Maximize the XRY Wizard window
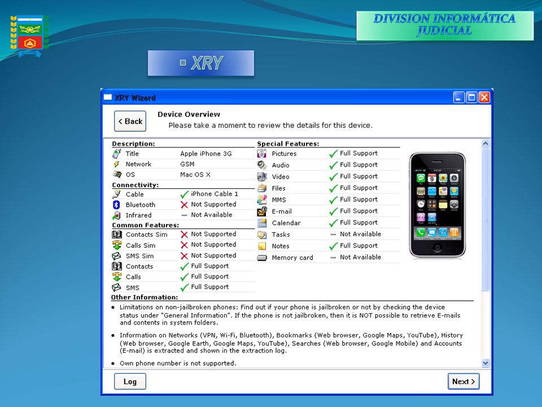Screen dimensions: 542x407 pos(471,97)
